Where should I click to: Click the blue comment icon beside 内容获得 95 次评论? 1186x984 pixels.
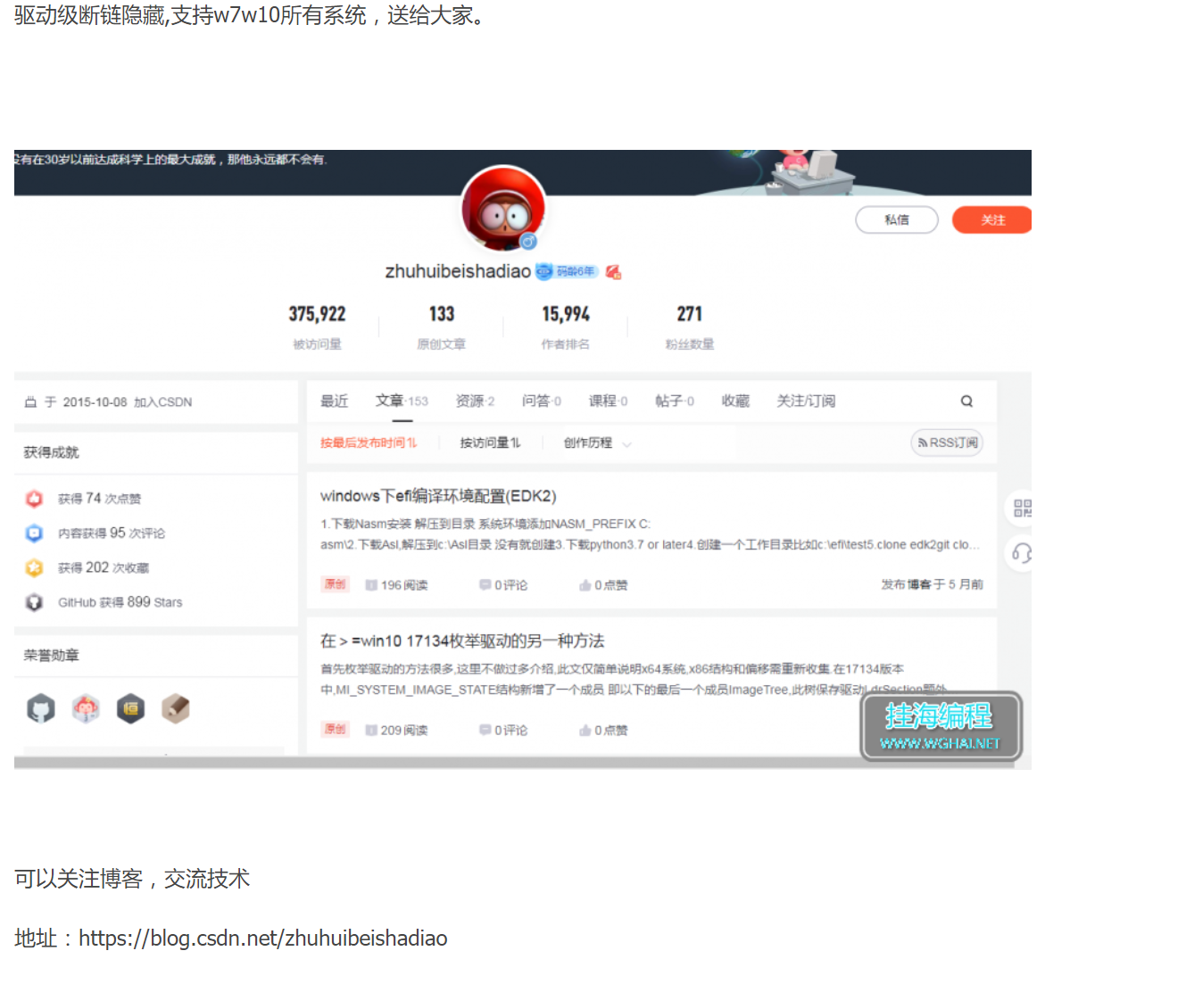pyautogui.click(x=34, y=533)
